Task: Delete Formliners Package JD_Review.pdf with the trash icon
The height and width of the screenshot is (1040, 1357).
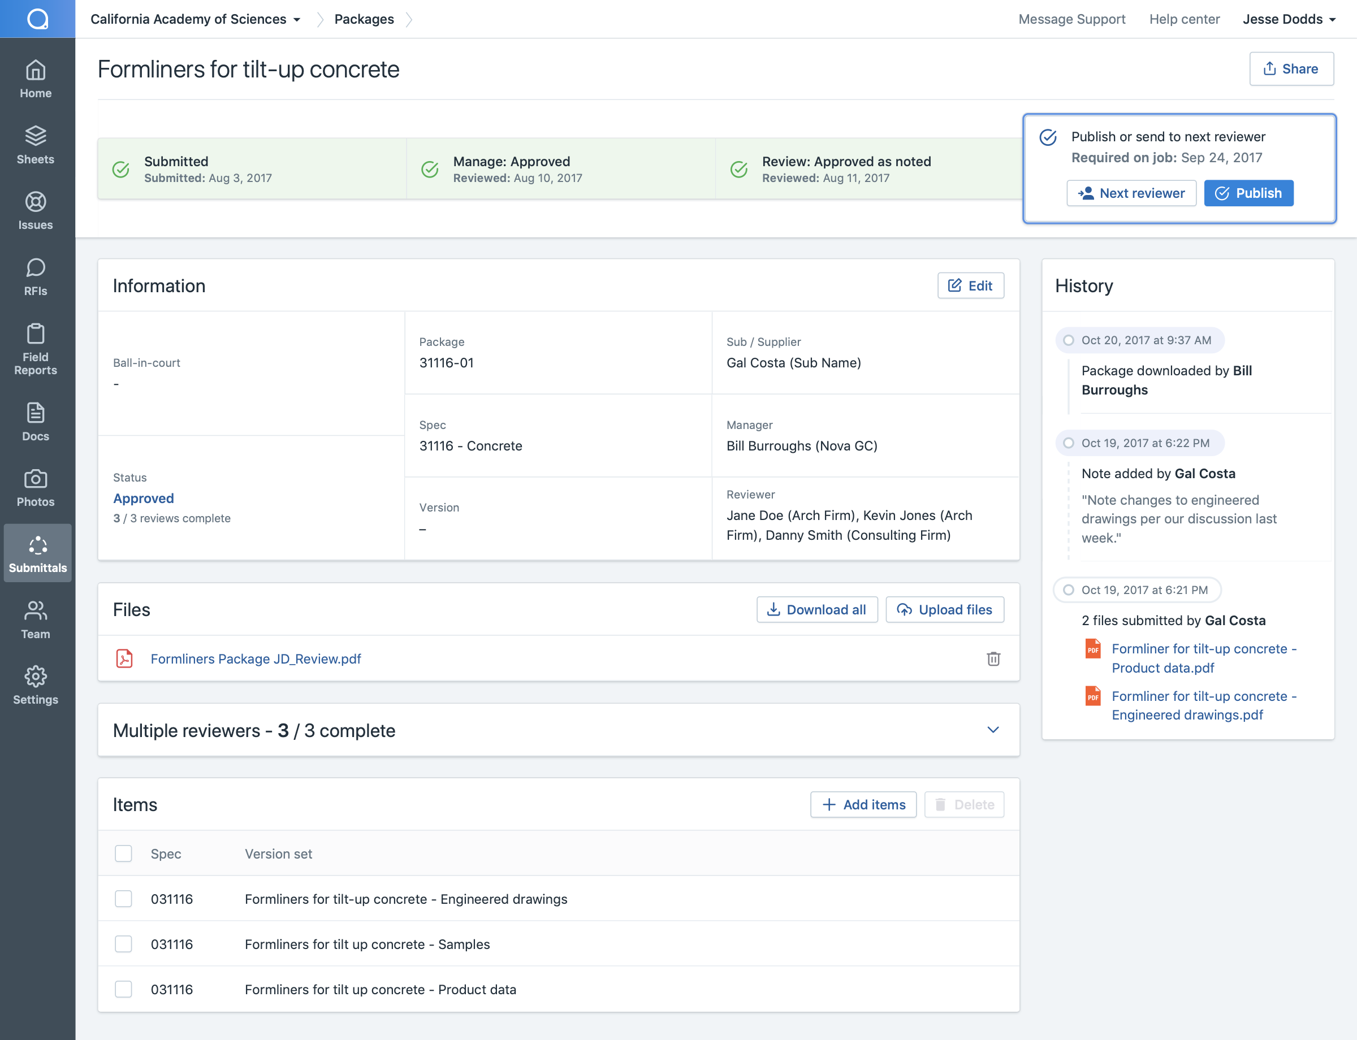Action: point(993,658)
